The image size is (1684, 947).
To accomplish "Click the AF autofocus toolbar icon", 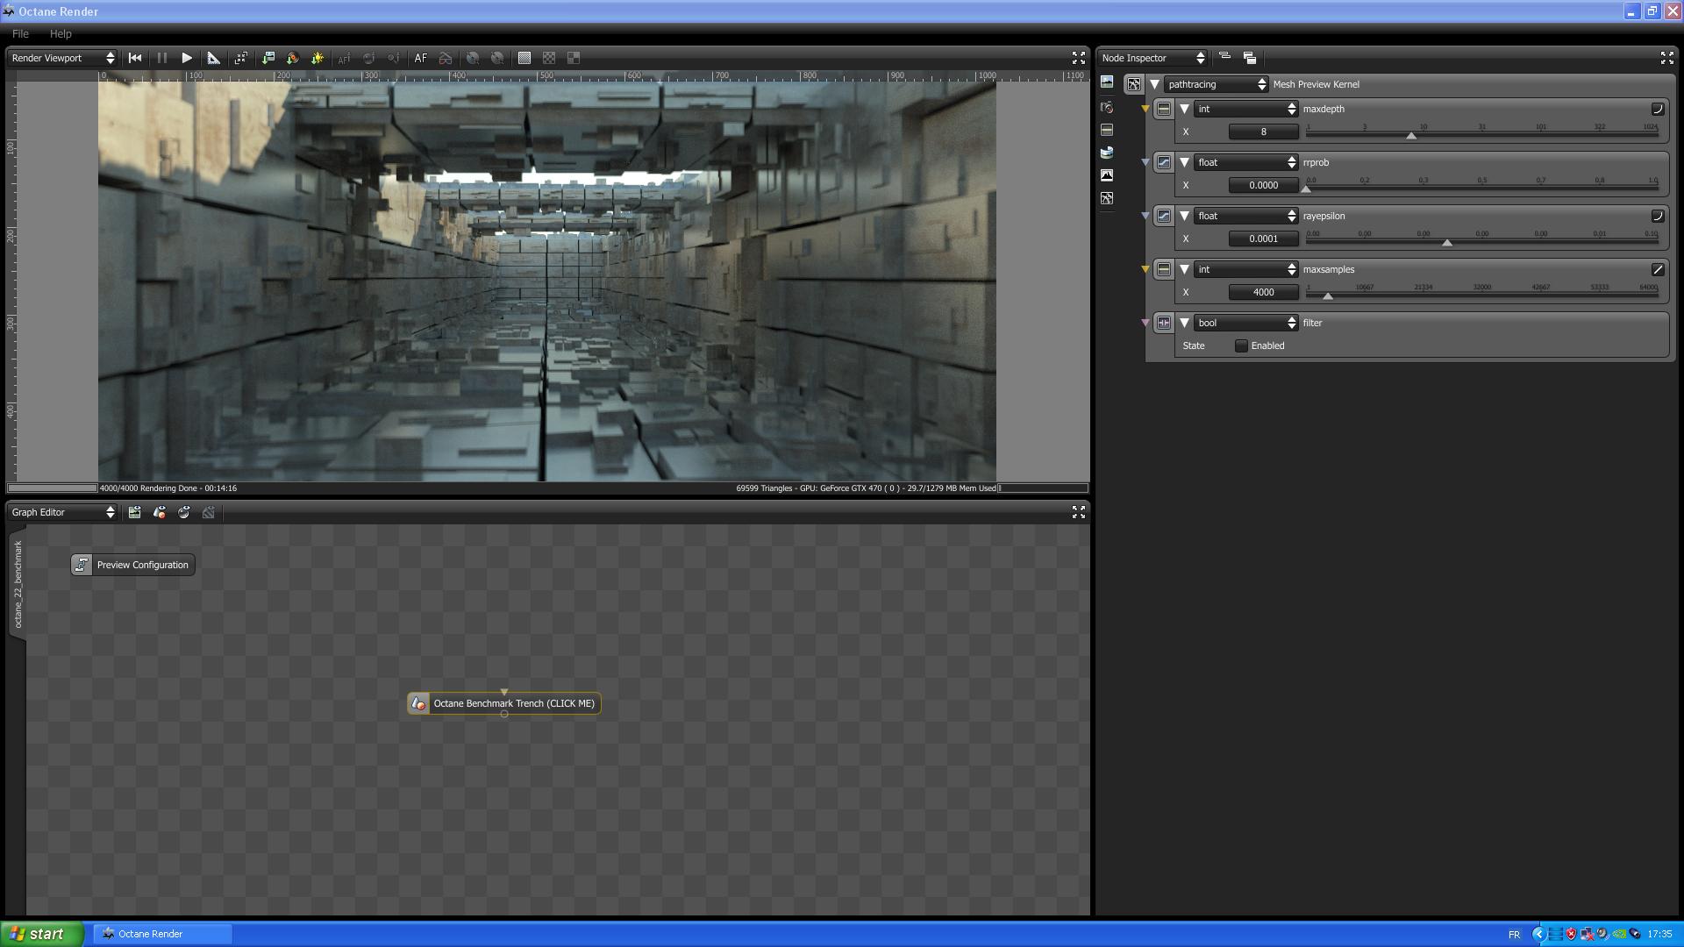I will pos(421,58).
